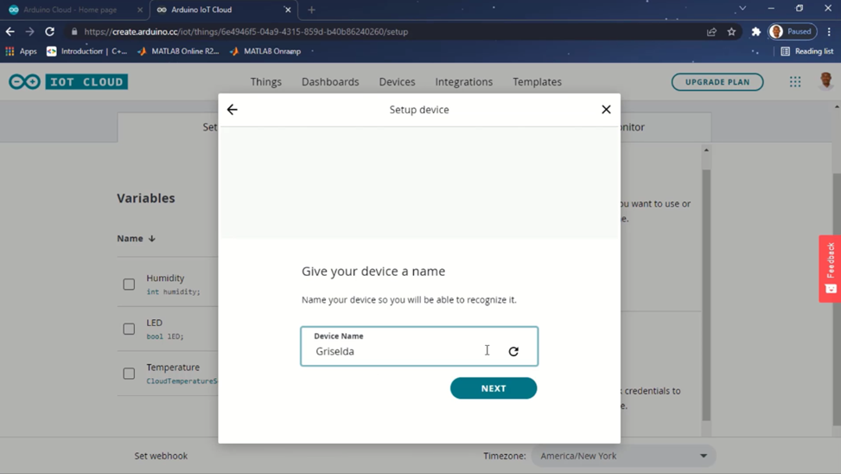Screen dimensions: 841x474
Task: Open browser extensions puzzle icon
Action: pyautogui.click(x=755, y=32)
